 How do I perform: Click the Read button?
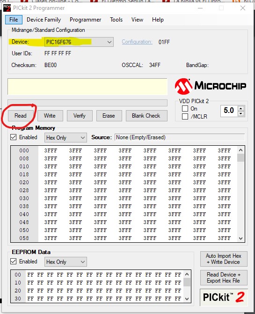click(21, 116)
